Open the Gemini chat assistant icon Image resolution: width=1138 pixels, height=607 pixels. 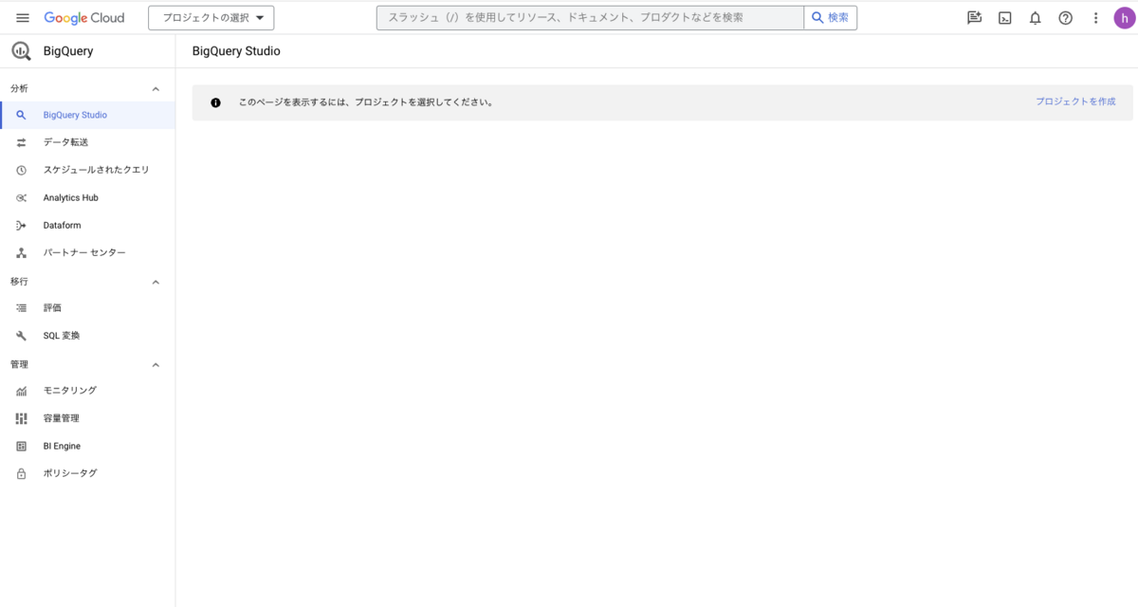tap(974, 18)
